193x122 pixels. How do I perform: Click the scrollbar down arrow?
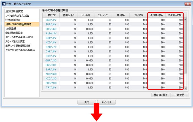click(x=185, y=88)
